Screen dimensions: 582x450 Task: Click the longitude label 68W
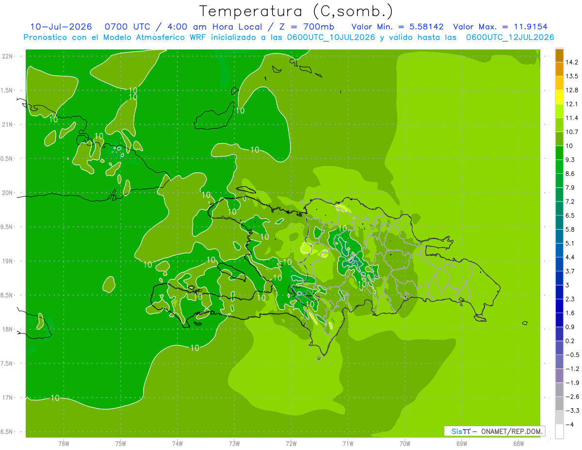coord(518,444)
